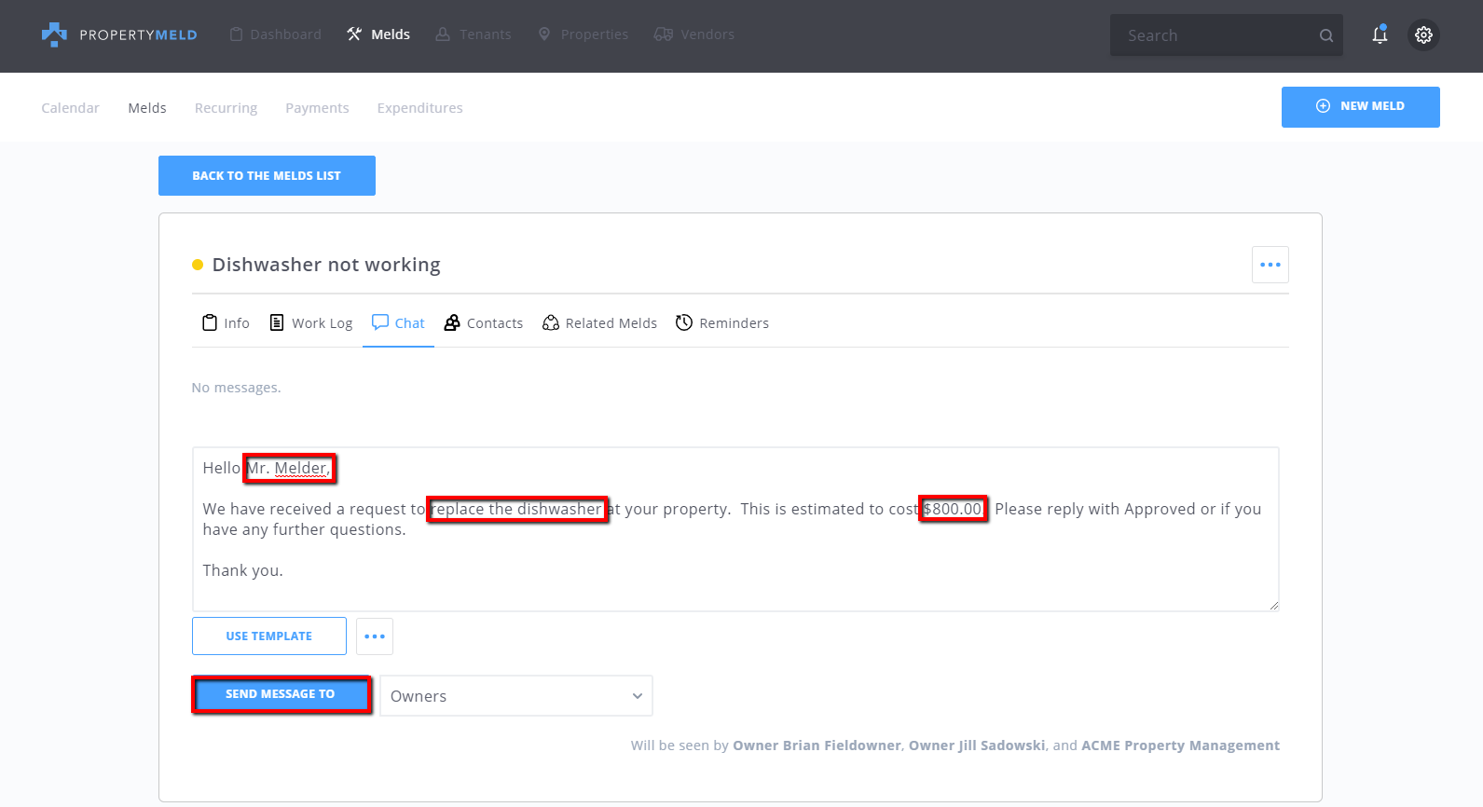The width and height of the screenshot is (1483, 807).
Task: Open Vendors in the top navigation
Action: point(693,34)
